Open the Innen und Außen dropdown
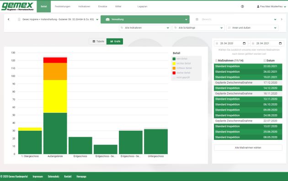This screenshot has width=288, height=181. pos(252,28)
